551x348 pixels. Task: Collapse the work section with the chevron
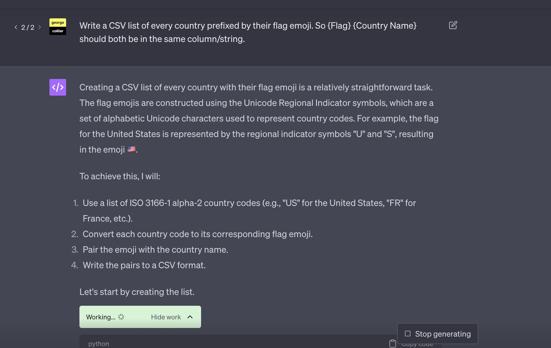[x=190, y=317]
